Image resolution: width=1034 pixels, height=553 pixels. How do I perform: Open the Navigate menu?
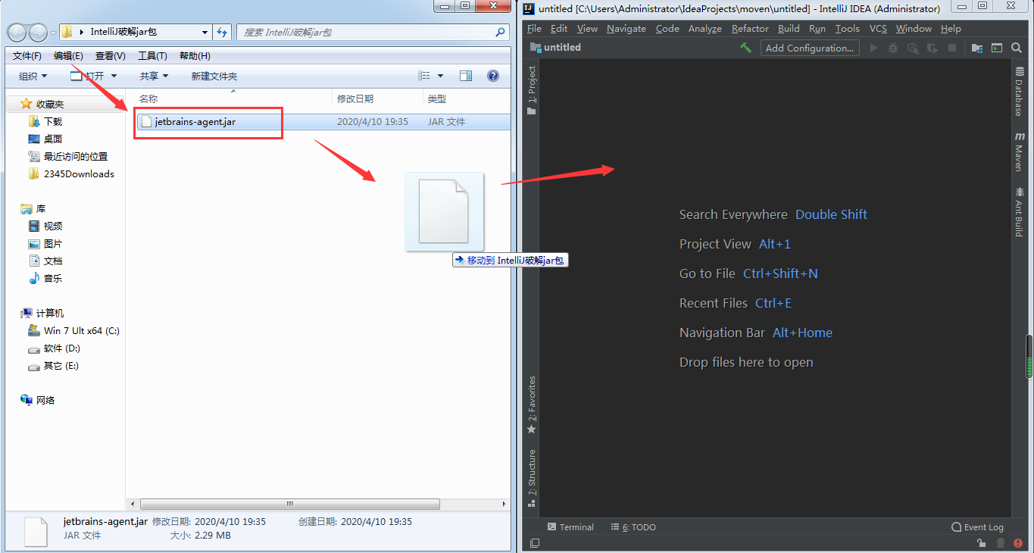626,29
